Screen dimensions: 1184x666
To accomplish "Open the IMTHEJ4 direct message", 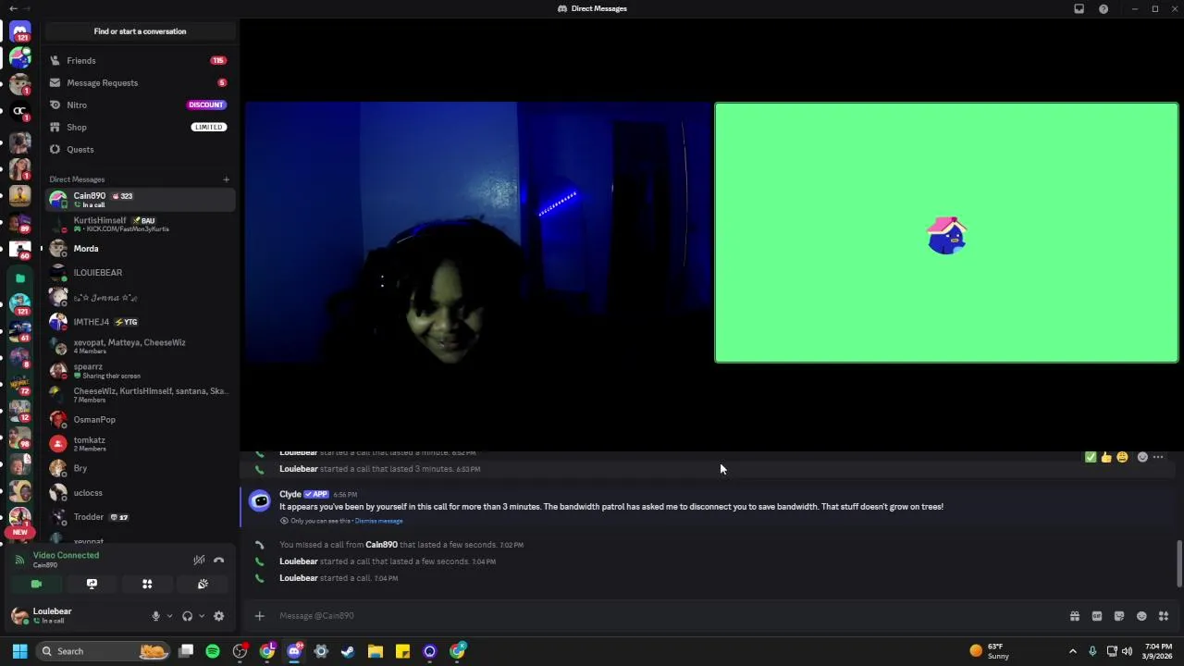I will (x=140, y=322).
